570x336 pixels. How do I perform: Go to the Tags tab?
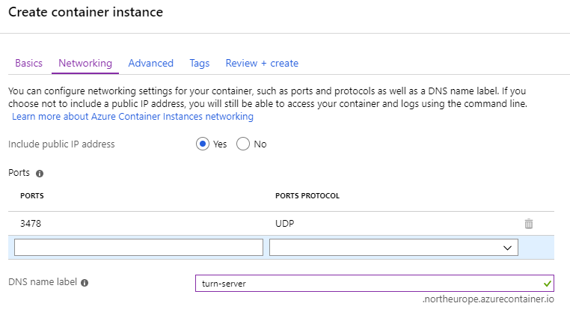tap(199, 64)
